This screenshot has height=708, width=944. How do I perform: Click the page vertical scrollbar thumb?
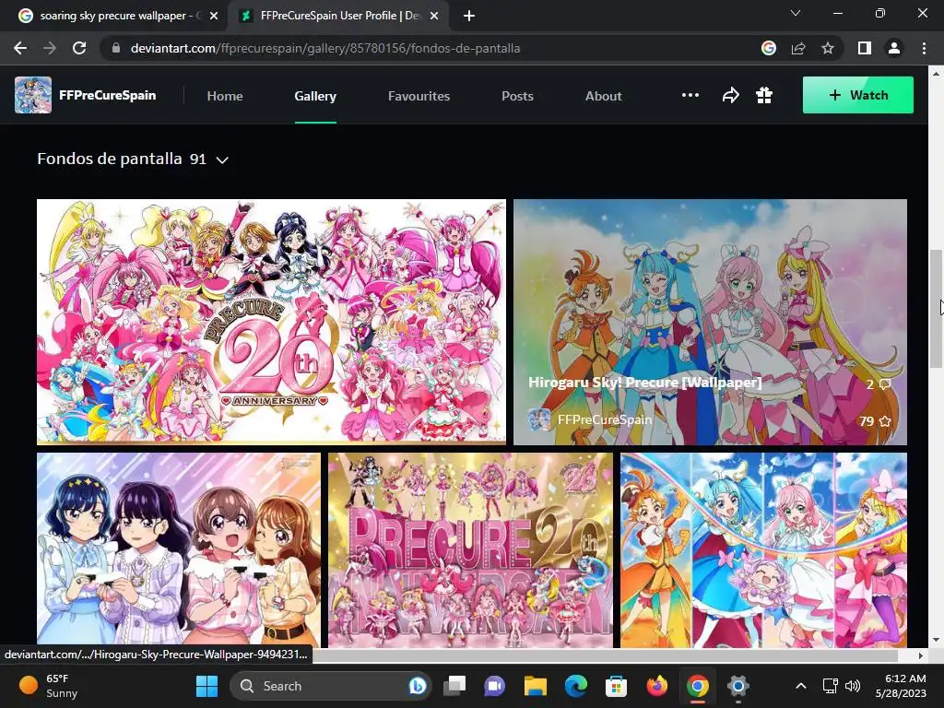937,308
